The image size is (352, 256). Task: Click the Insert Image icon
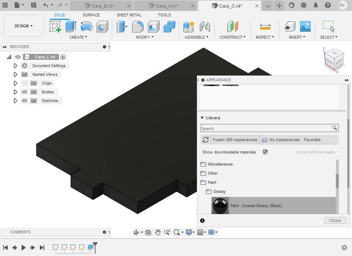(x=305, y=26)
